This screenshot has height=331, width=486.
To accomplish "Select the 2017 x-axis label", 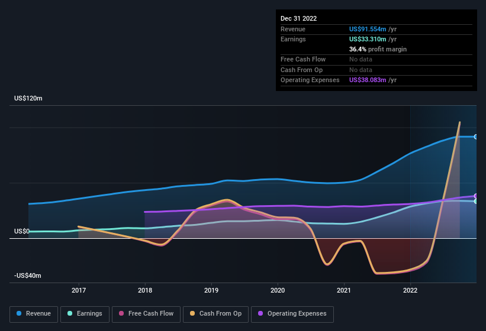I will pyautogui.click(x=79, y=290).
